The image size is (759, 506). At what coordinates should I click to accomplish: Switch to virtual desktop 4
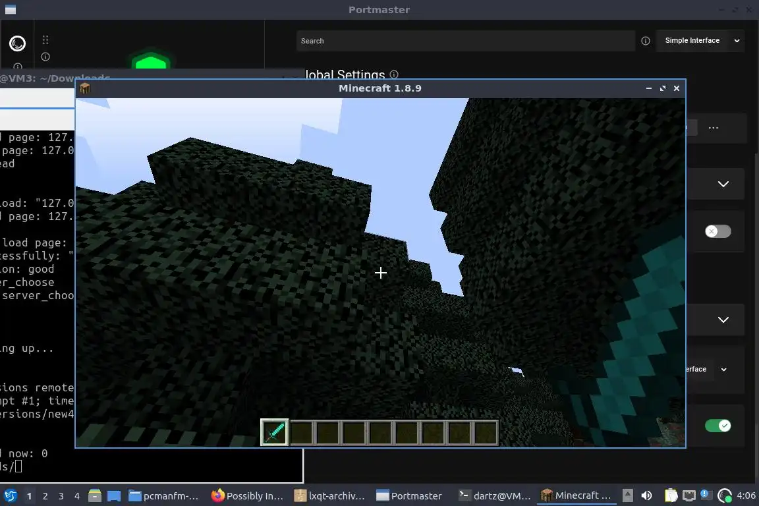tap(77, 496)
